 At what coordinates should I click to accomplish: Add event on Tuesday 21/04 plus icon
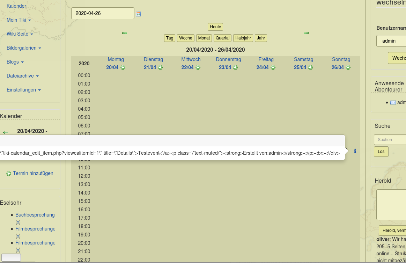coord(160,68)
